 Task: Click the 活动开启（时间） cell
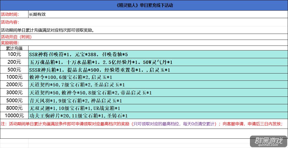pos(144,37)
